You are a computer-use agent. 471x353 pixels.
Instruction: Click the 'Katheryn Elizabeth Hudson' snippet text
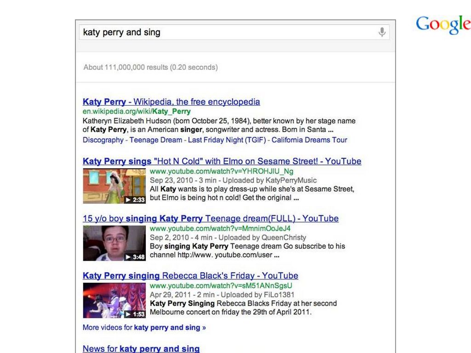(219, 125)
